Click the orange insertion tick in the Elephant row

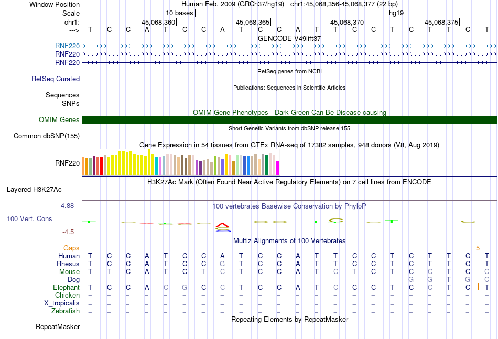click(478, 287)
